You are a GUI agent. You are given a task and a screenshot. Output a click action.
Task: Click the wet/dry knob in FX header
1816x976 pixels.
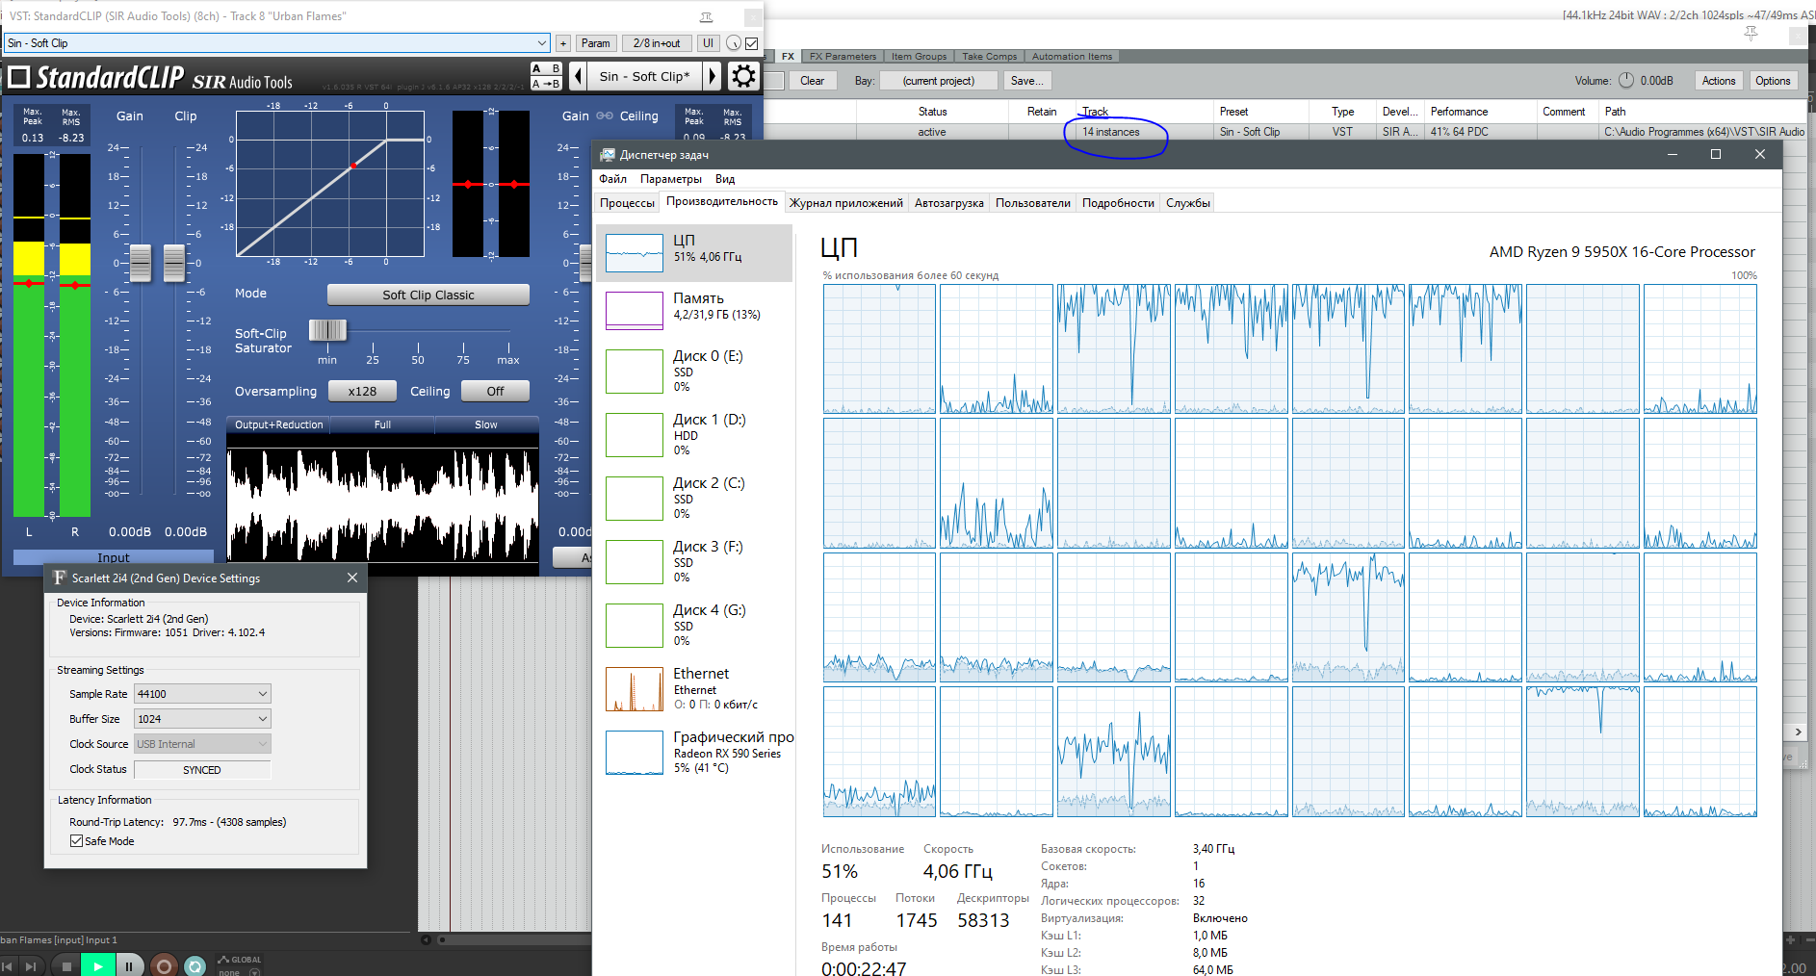click(734, 43)
